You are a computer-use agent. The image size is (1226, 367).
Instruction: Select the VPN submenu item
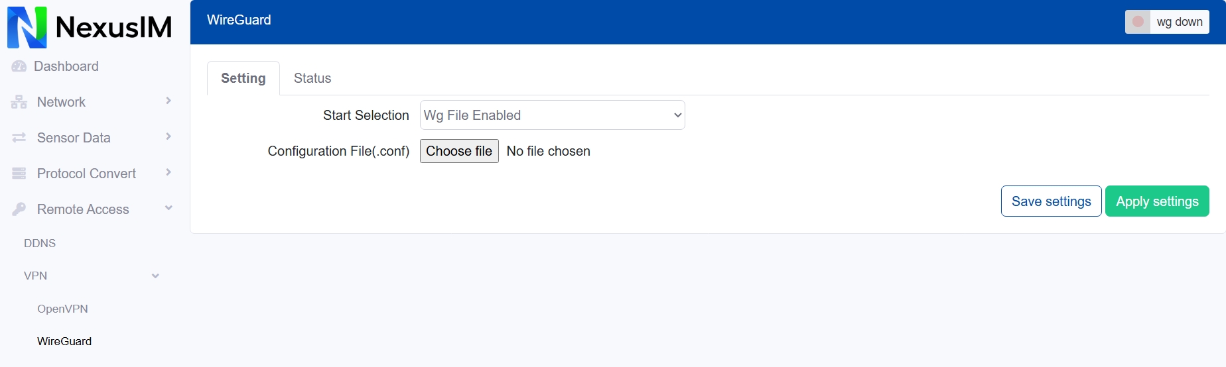[x=35, y=276]
